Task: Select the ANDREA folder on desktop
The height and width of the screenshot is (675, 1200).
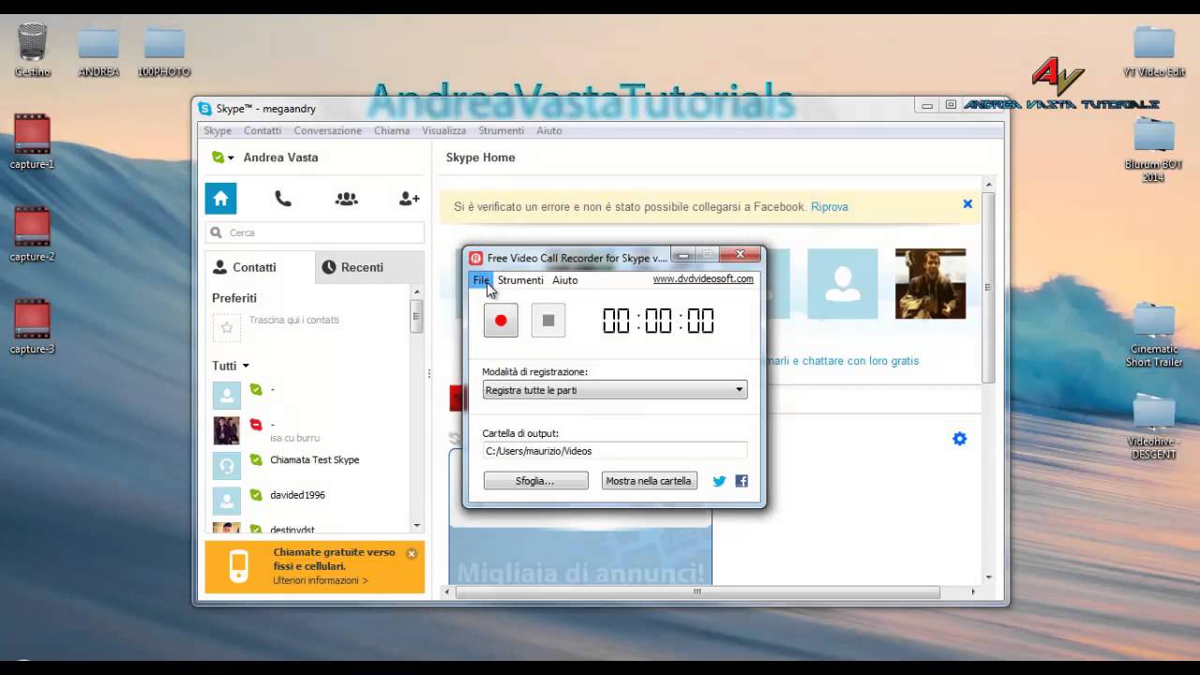Action: [x=98, y=52]
